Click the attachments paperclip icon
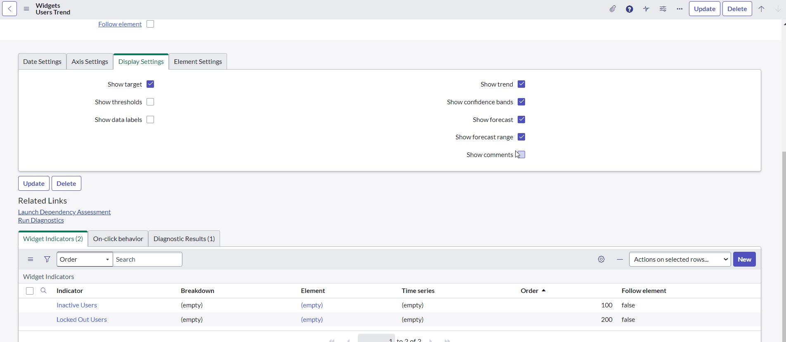Screen dimensions: 786x342 click(613, 9)
